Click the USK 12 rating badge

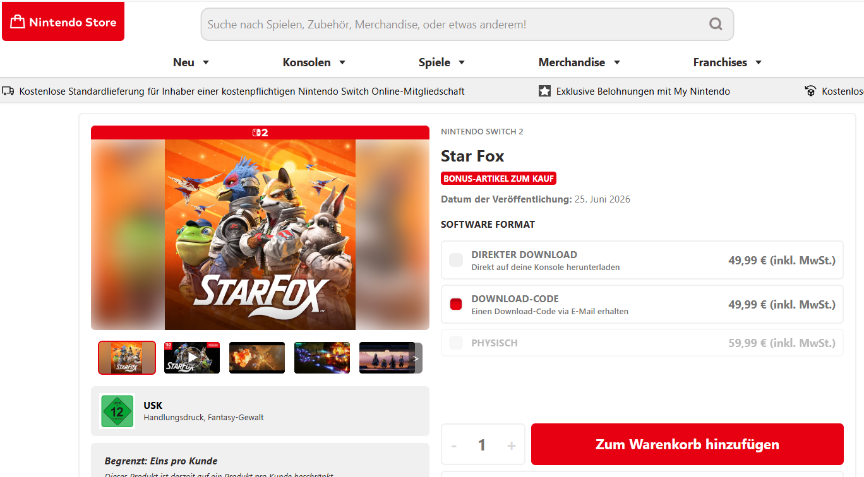click(x=117, y=411)
